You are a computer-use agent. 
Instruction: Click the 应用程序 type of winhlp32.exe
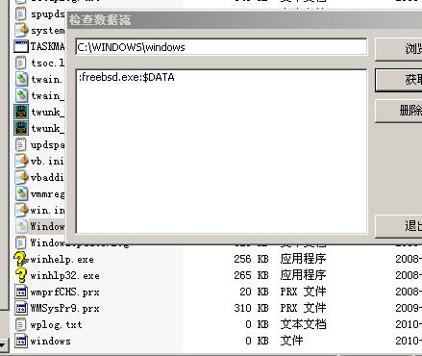[303, 275]
